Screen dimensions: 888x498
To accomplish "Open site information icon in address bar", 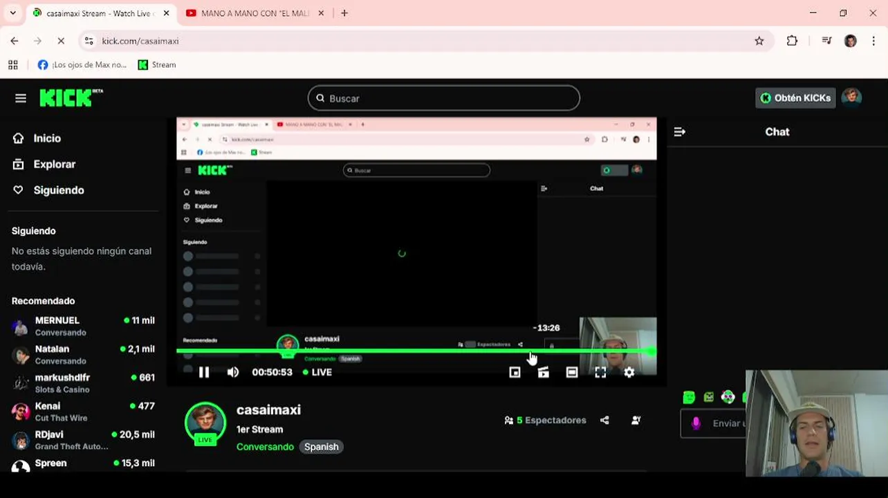I will 89,41.
